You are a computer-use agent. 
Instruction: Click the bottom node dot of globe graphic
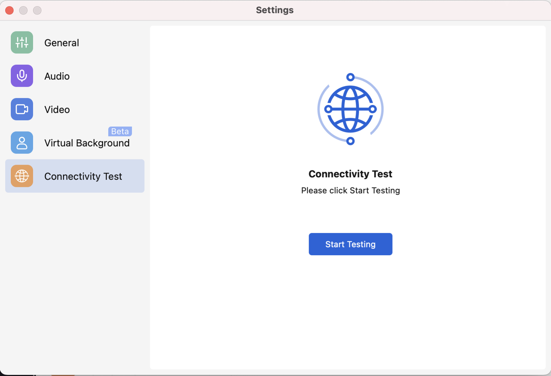pyautogui.click(x=351, y=141)
